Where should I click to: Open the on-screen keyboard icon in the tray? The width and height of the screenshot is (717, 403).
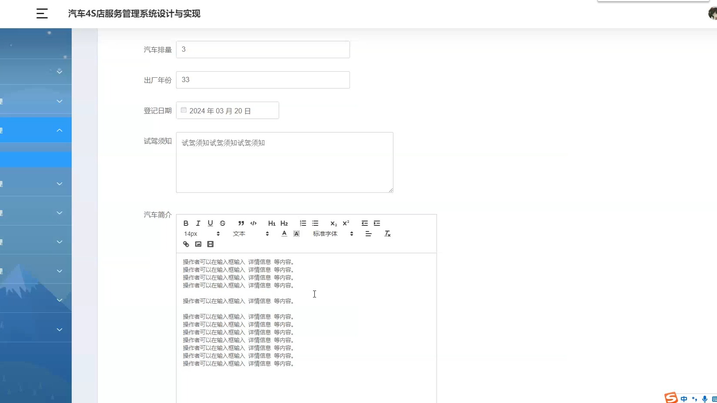(715, 398)
